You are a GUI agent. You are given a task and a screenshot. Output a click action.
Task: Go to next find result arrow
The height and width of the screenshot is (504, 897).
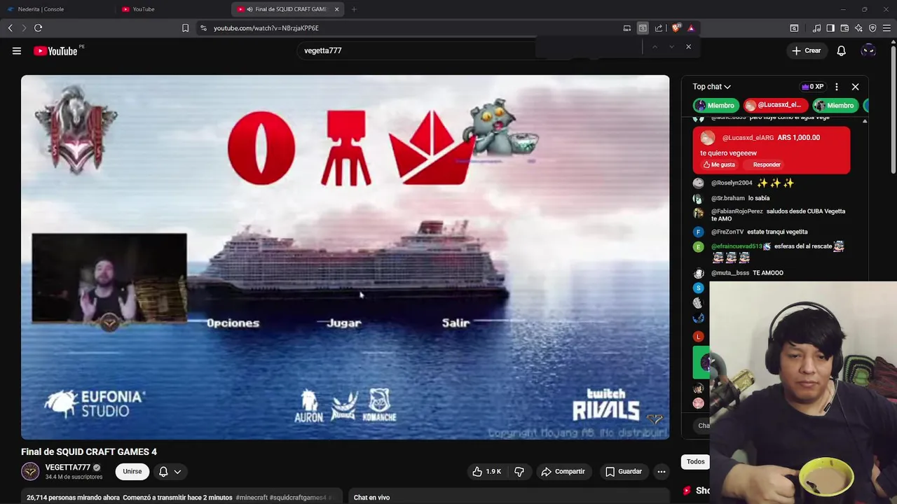coord(671,47)
